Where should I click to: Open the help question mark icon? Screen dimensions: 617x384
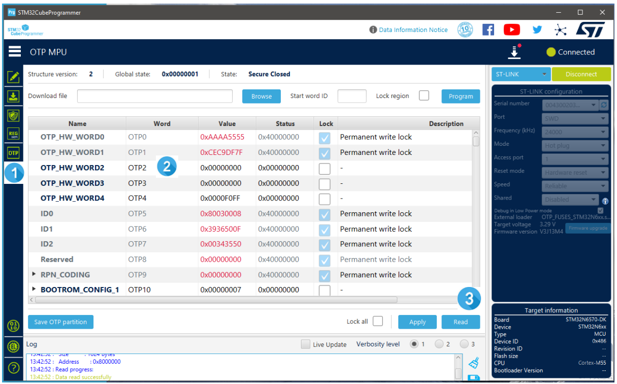13,368
